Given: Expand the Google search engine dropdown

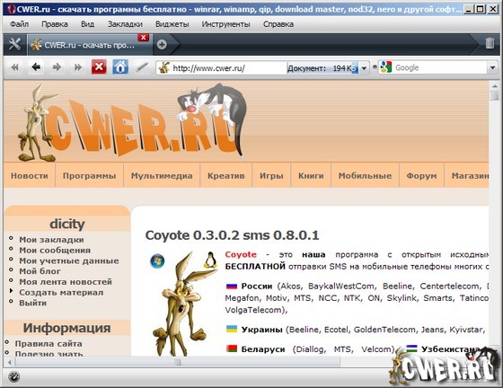Looking at the screenshot, I should click(x=492, y=68).
